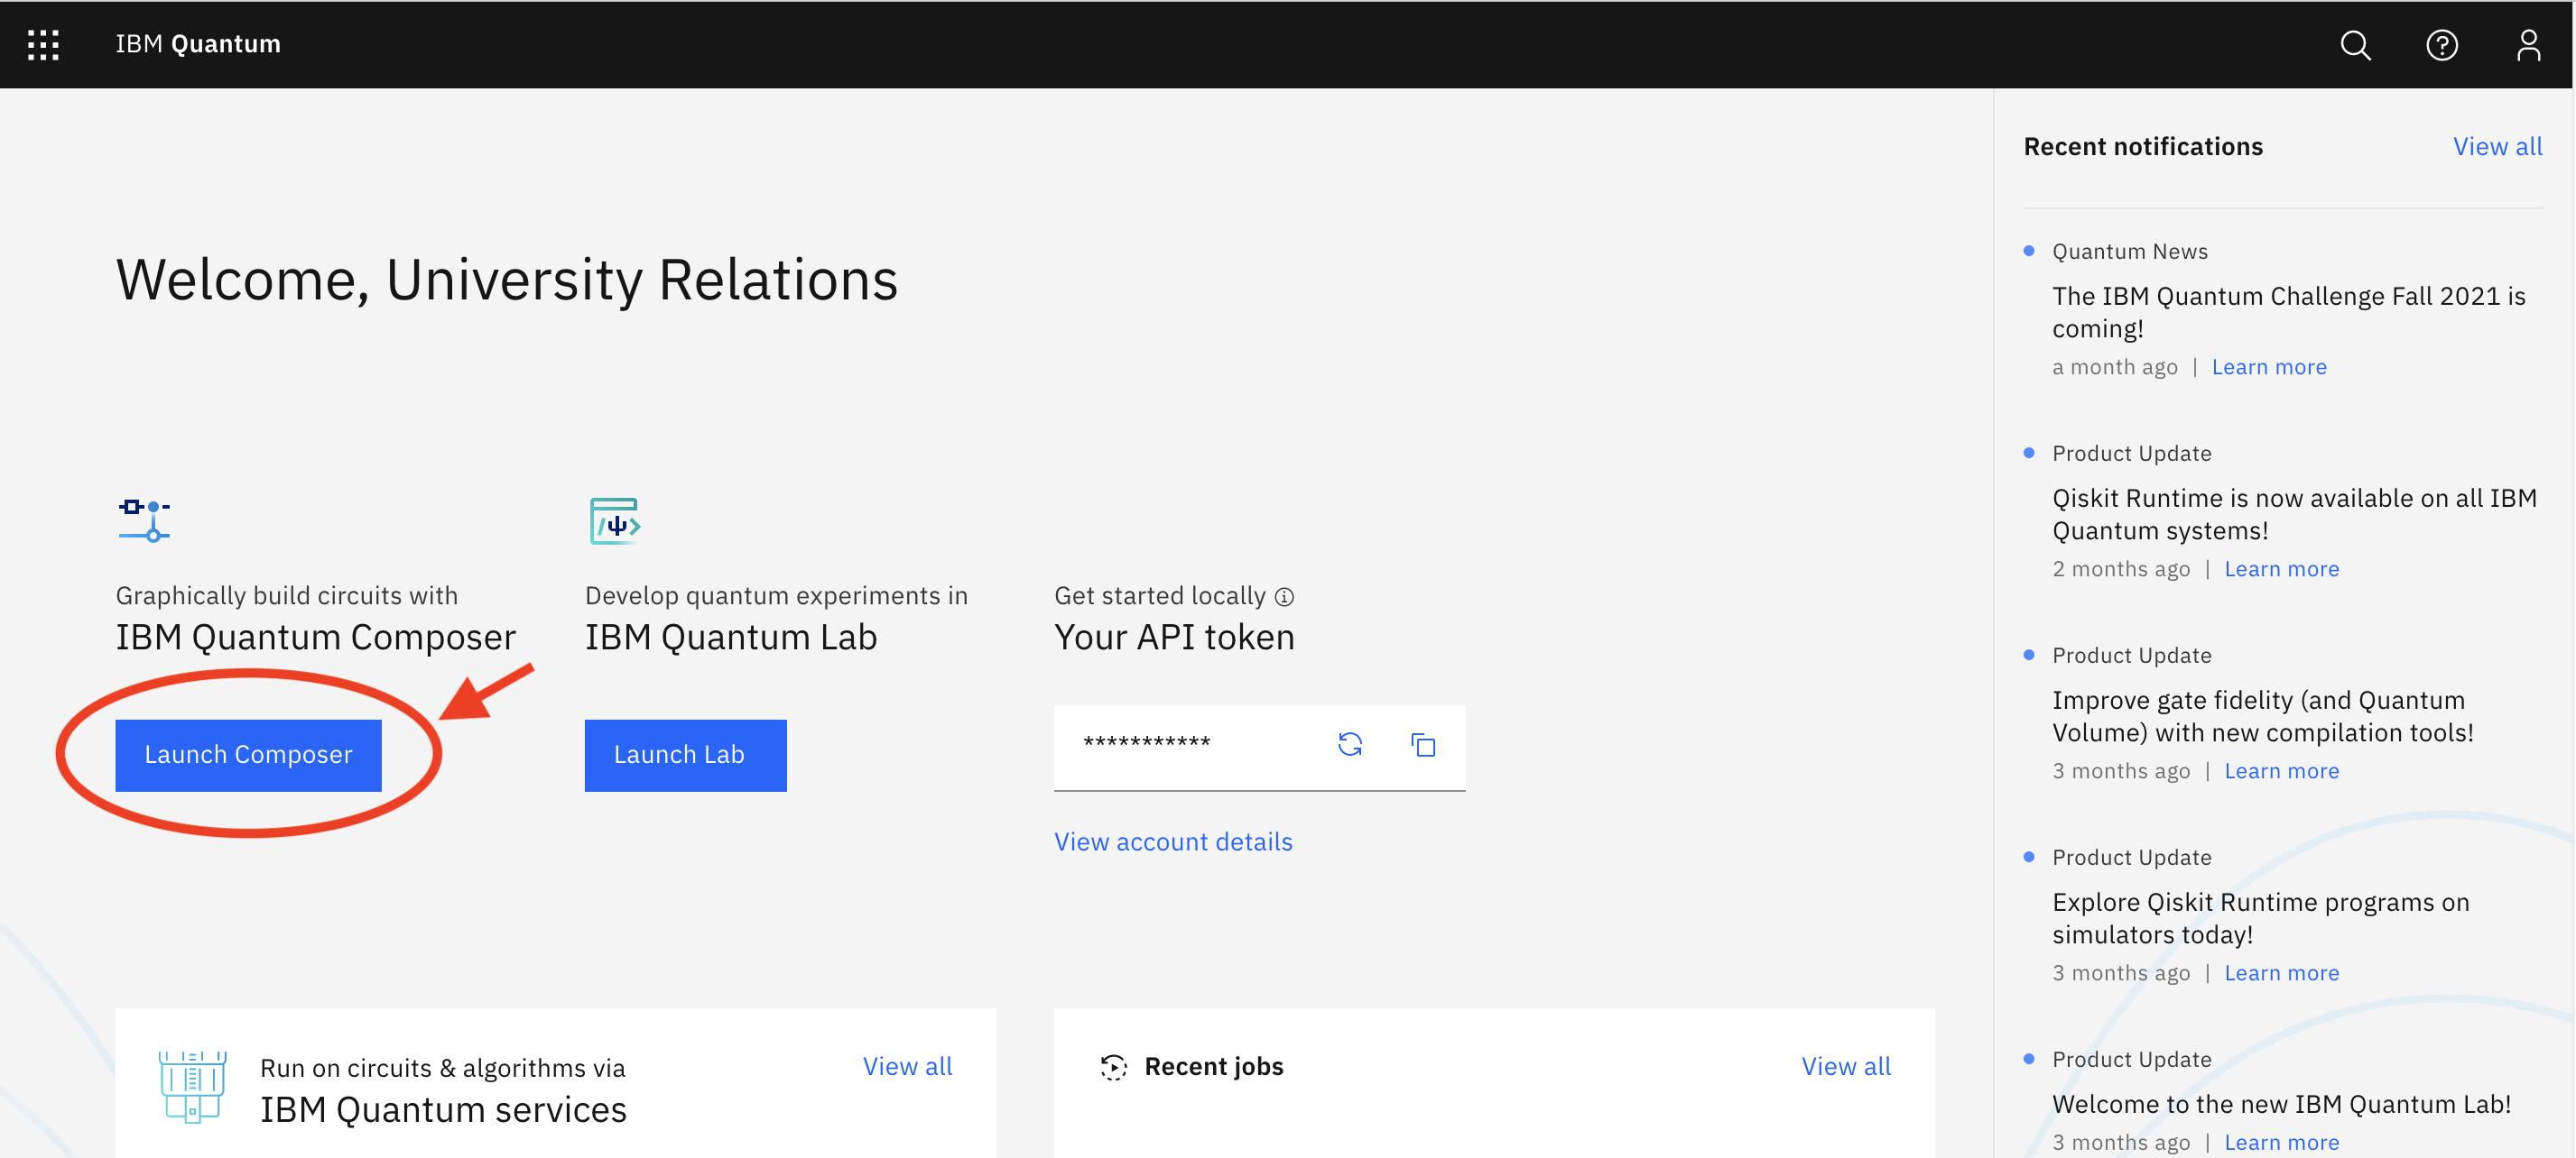Image resolution: width=2576 pixels, height=1158 pixels.
Task: Open the help question mark icon
Action: click(x=2441, y=45)
